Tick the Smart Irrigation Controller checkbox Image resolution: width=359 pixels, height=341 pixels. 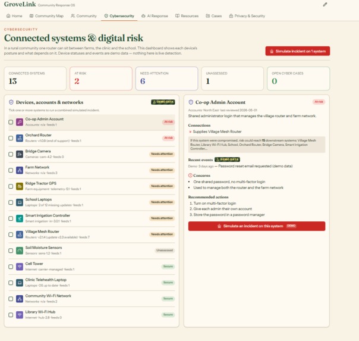point(11,218)
